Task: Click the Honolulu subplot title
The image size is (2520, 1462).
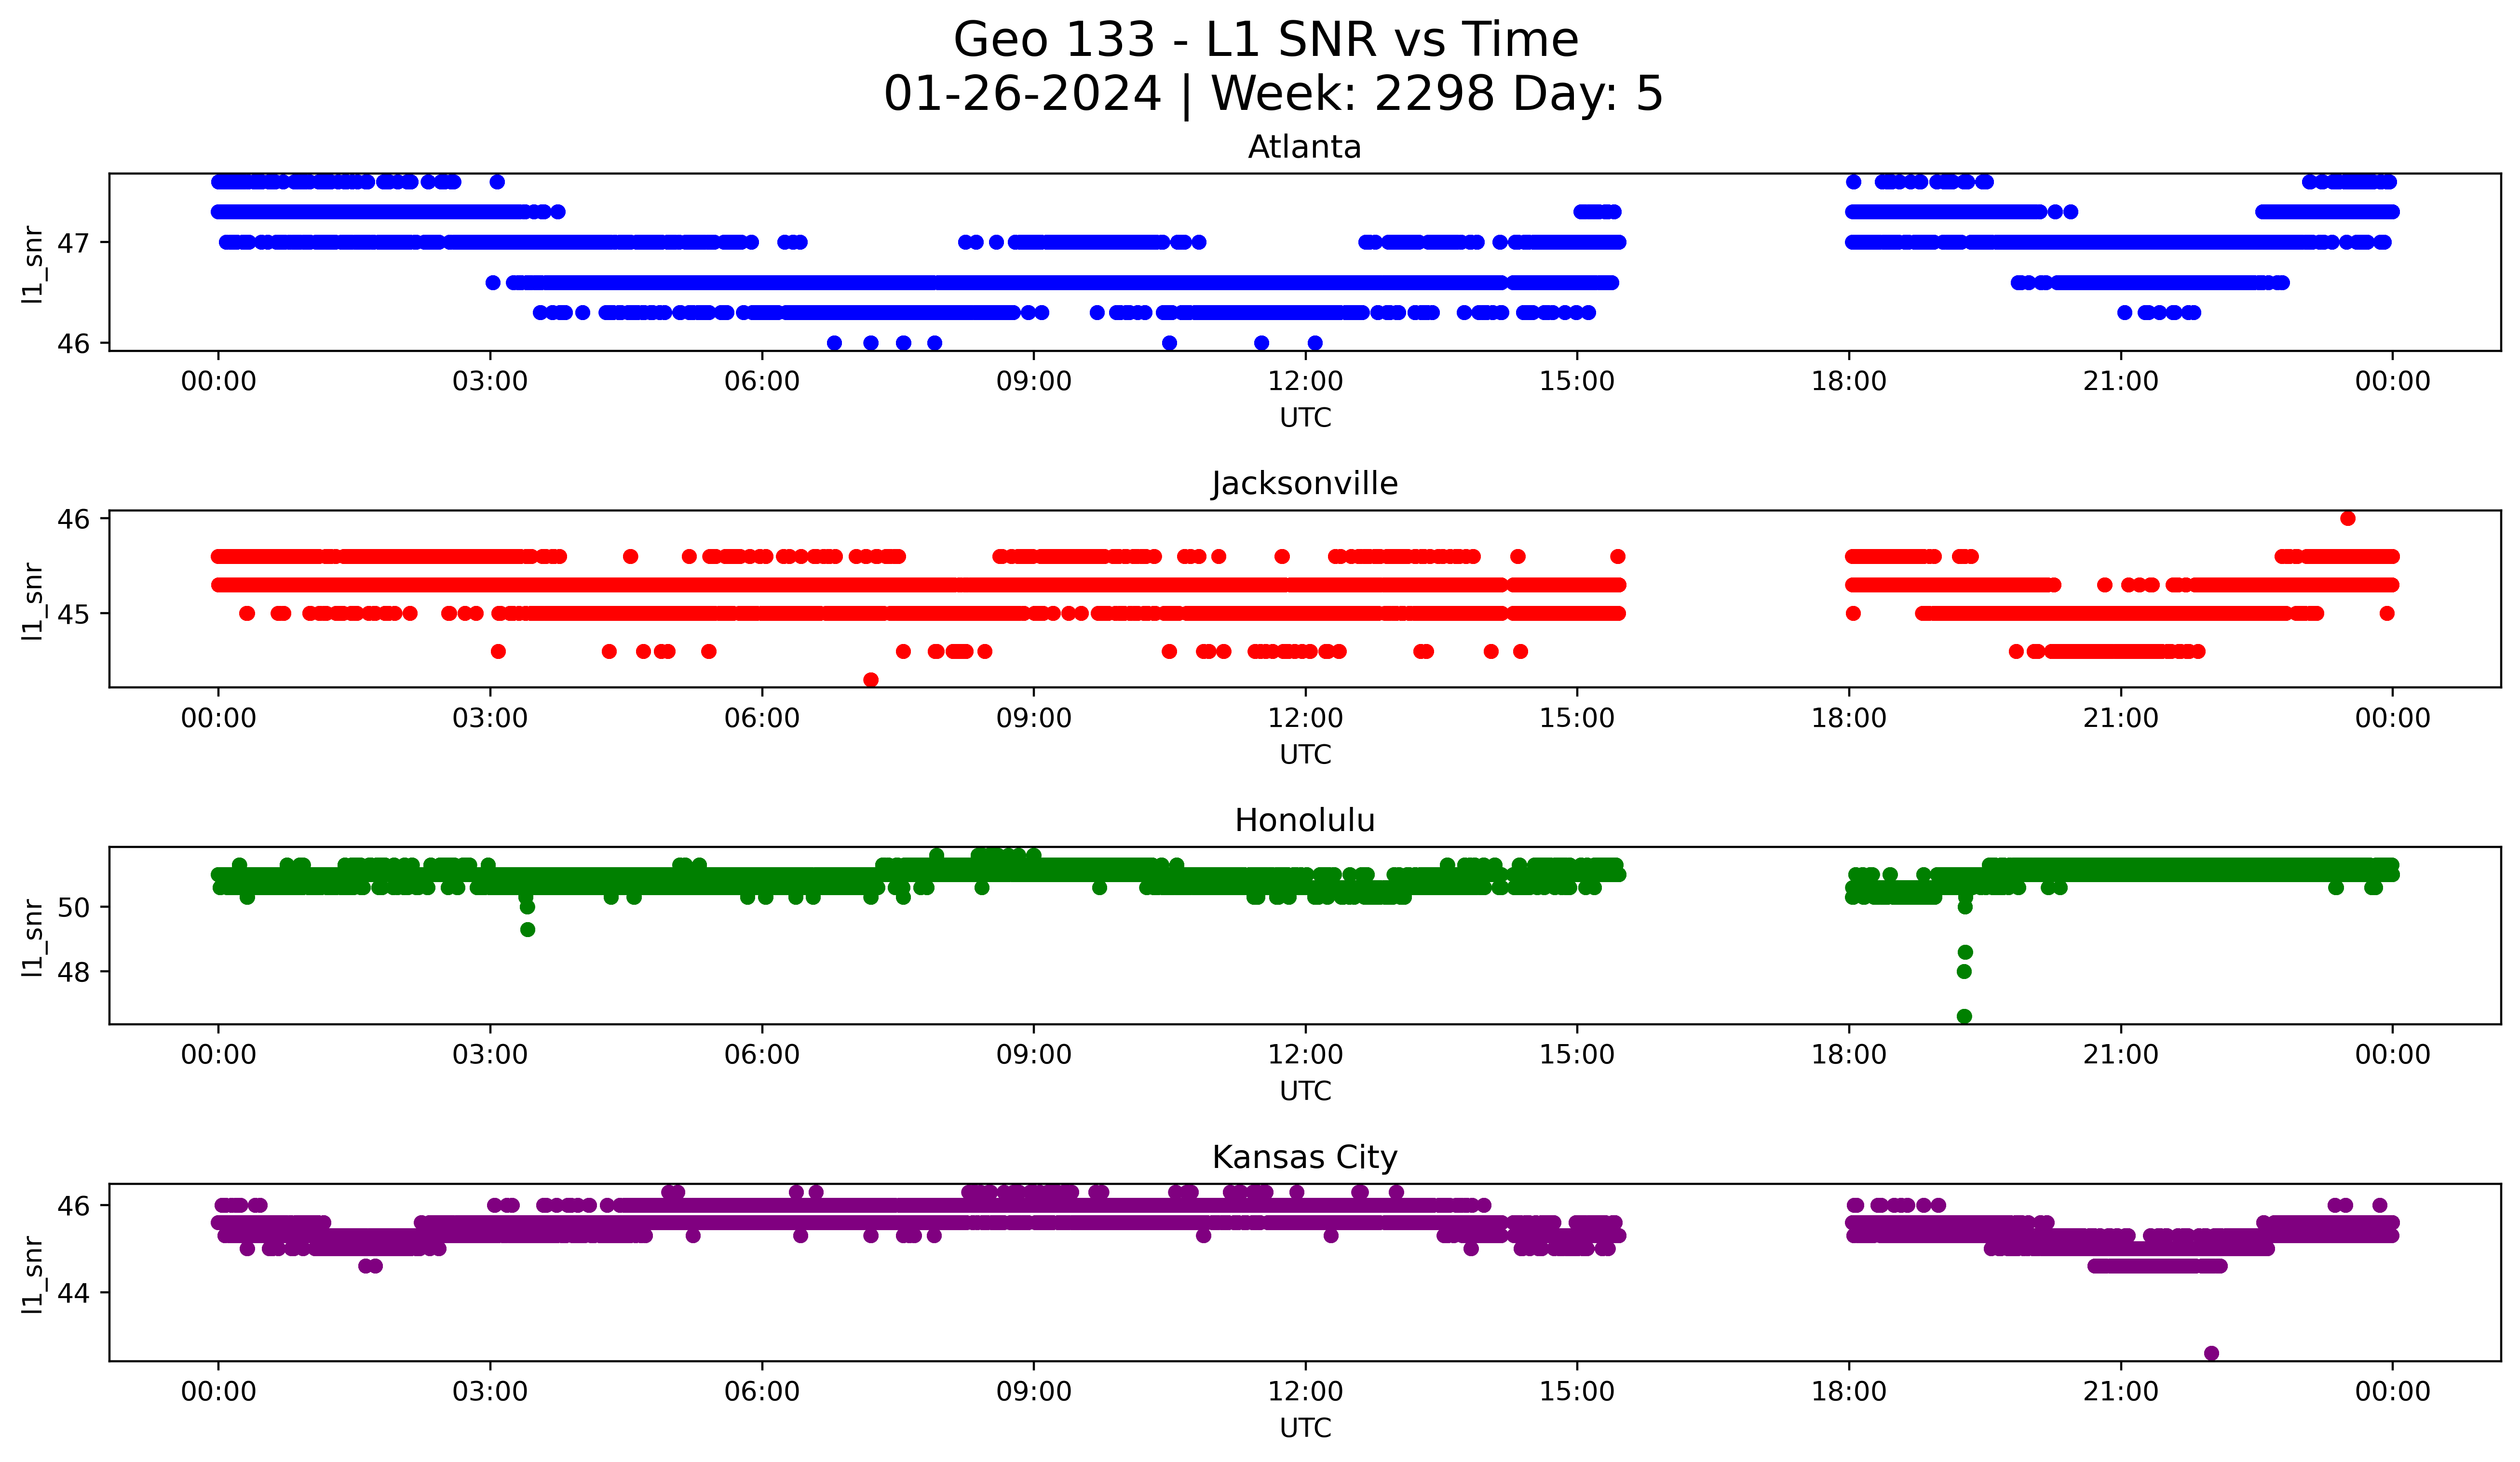Action: tap(1304, 820)
